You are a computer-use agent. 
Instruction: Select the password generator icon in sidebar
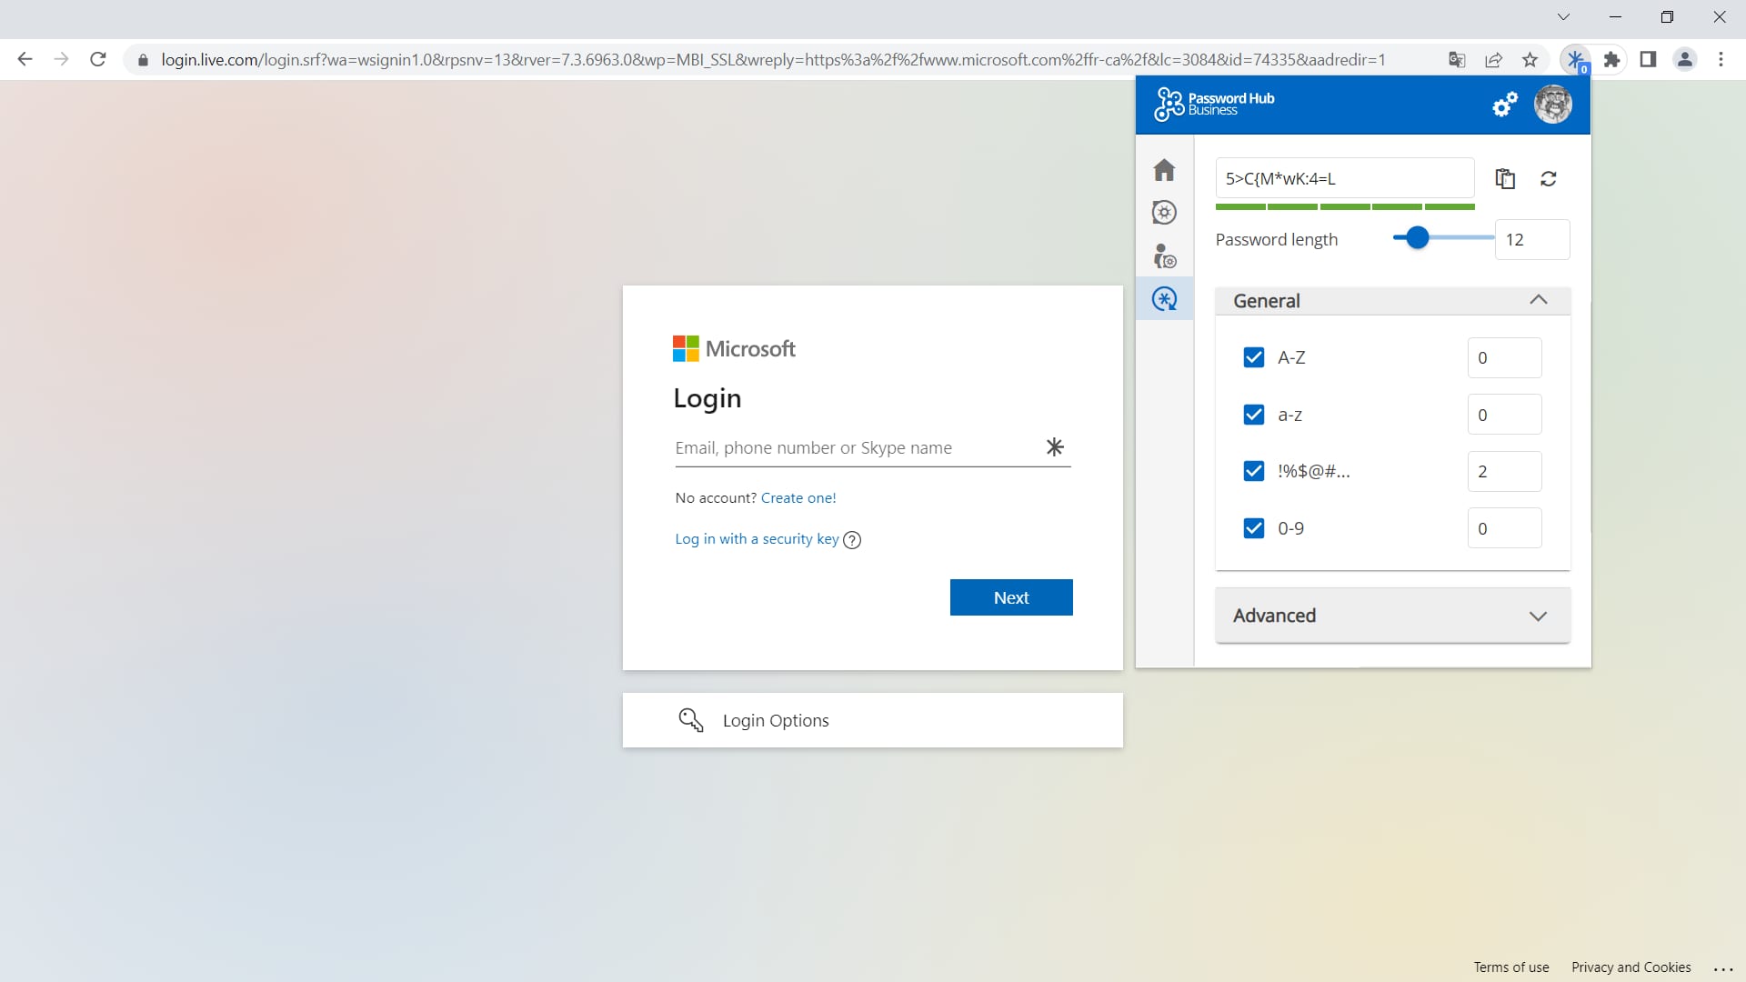(x=1164, y=298)
